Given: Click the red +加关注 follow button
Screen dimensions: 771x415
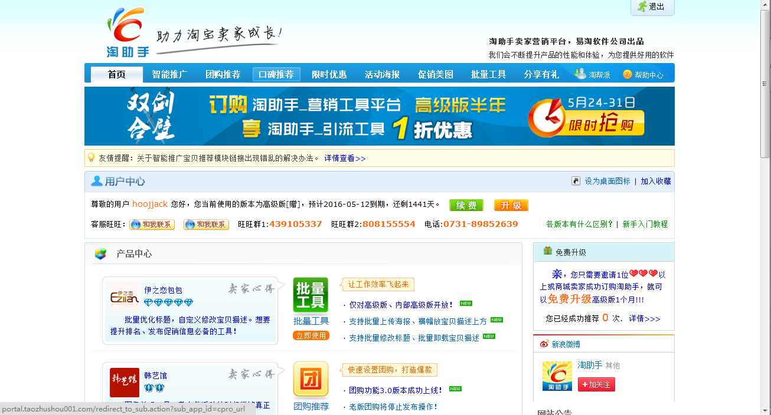Looking at the screenshot, I should (x=596, y=384).
